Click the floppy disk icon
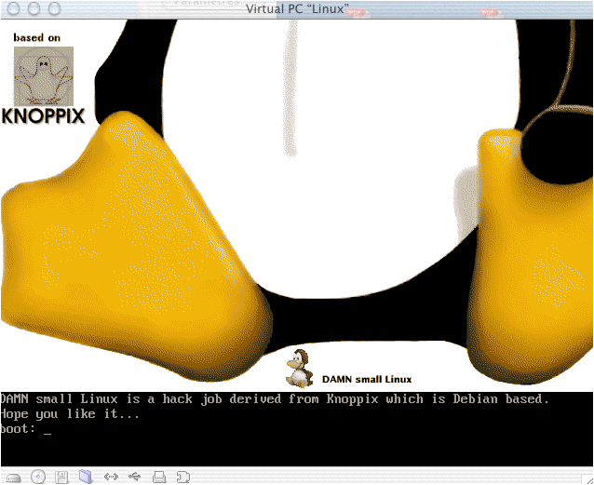 click(x=61, y=477)
